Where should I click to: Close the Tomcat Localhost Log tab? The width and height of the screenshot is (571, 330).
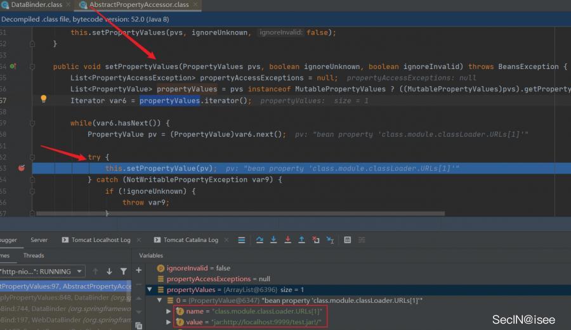(x=139, y=240)
